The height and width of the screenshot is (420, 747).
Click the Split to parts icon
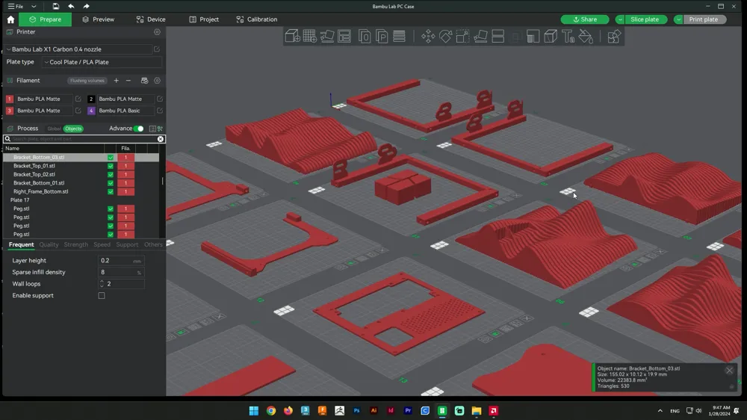tap(382, 36)
